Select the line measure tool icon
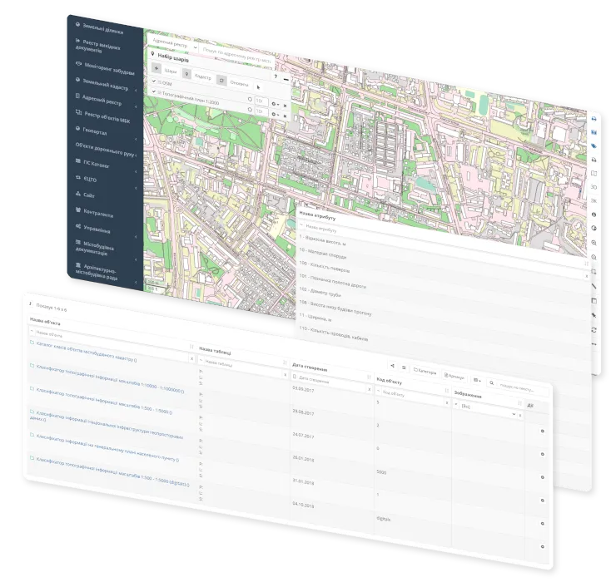Image resolution: width=611 pixels, height=582 pixels. (x=594, y=286)
